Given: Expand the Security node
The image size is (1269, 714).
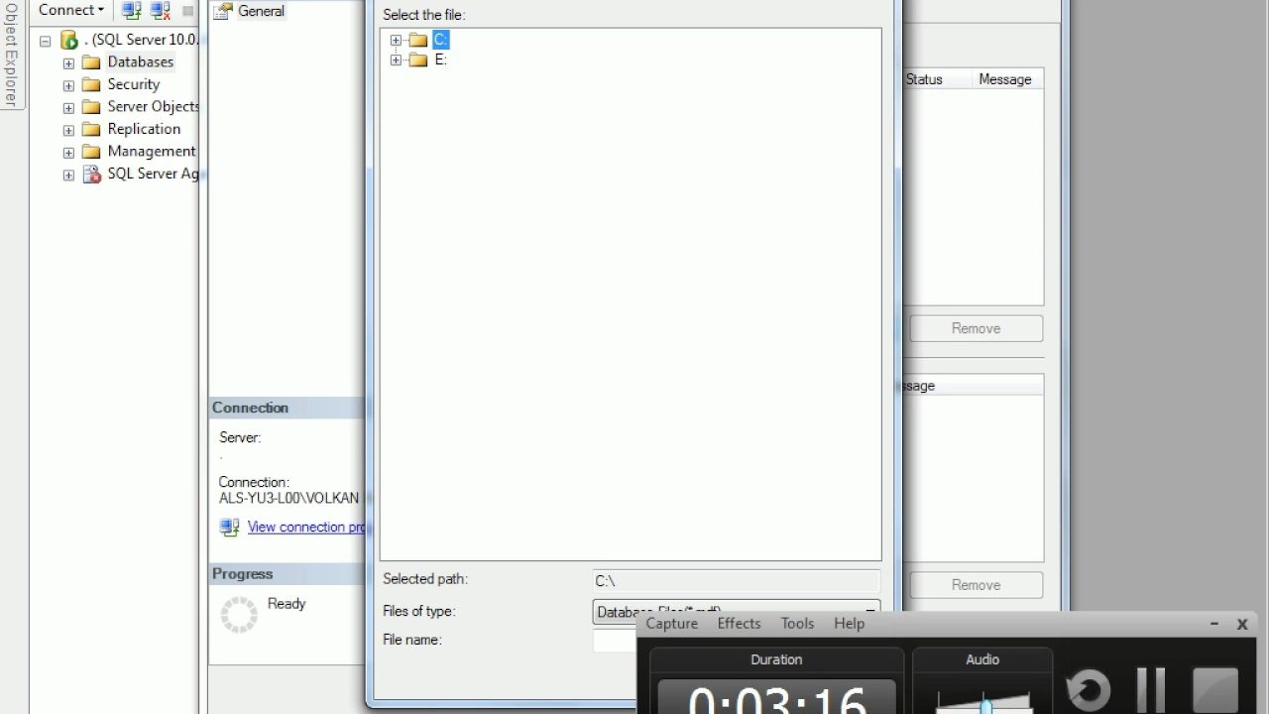Looking at the screenshot, I should click(68, 85).
